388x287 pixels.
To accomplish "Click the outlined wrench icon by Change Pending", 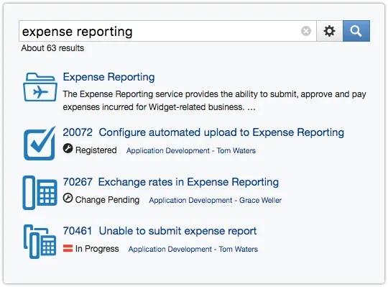I will tap(68, 198).
